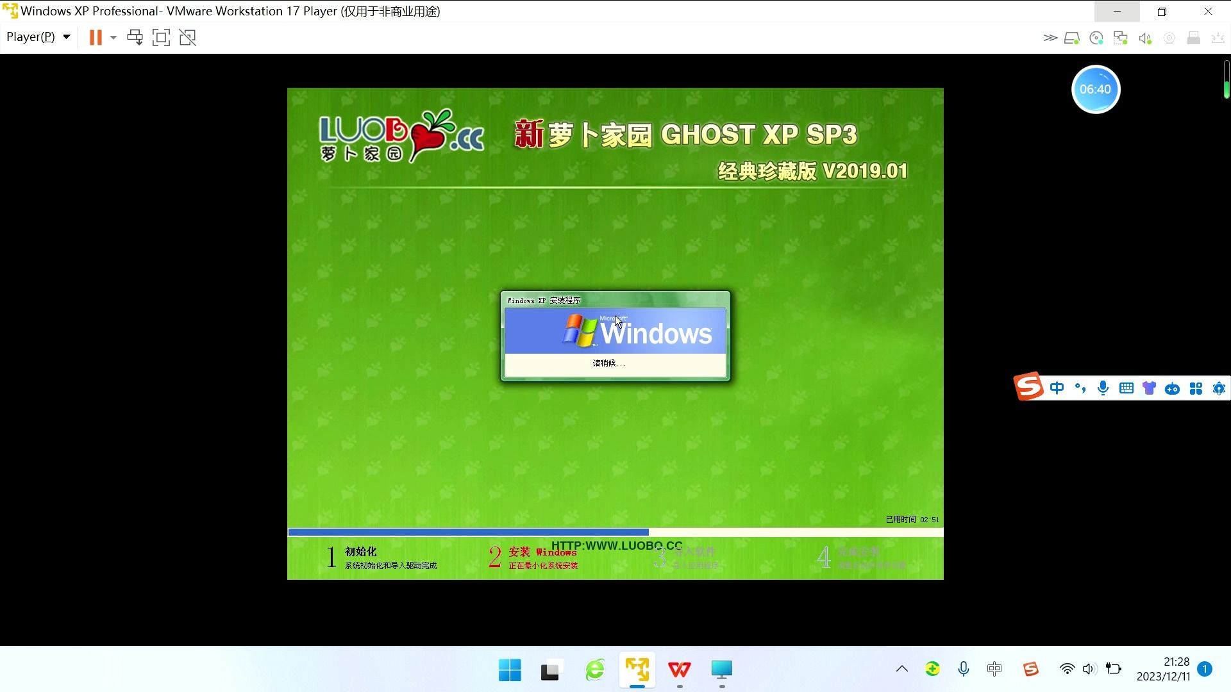Click the LUOBO.CC logo

point(401,135)
